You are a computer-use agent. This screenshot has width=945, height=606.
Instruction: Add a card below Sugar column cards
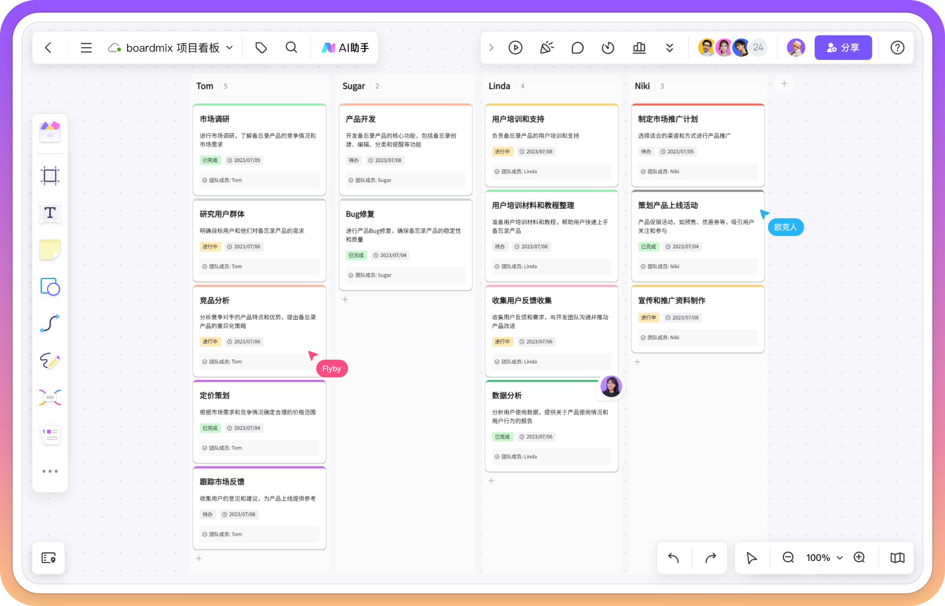(345, 299)
